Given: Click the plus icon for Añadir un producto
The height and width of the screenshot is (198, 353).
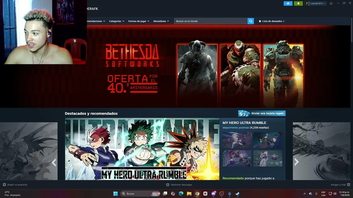Looking at the screenshot, I should tap(4, 185).
